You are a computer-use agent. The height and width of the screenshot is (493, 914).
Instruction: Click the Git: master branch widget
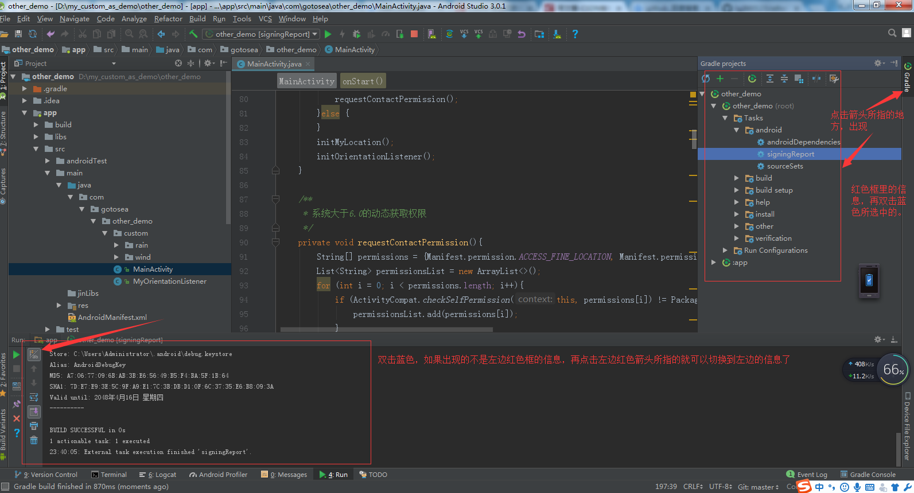pos(758,487)
